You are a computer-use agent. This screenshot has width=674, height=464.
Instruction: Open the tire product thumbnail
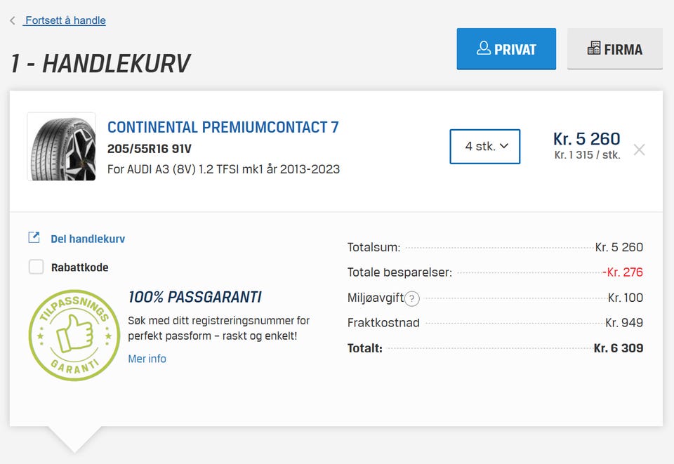[62, 147]
